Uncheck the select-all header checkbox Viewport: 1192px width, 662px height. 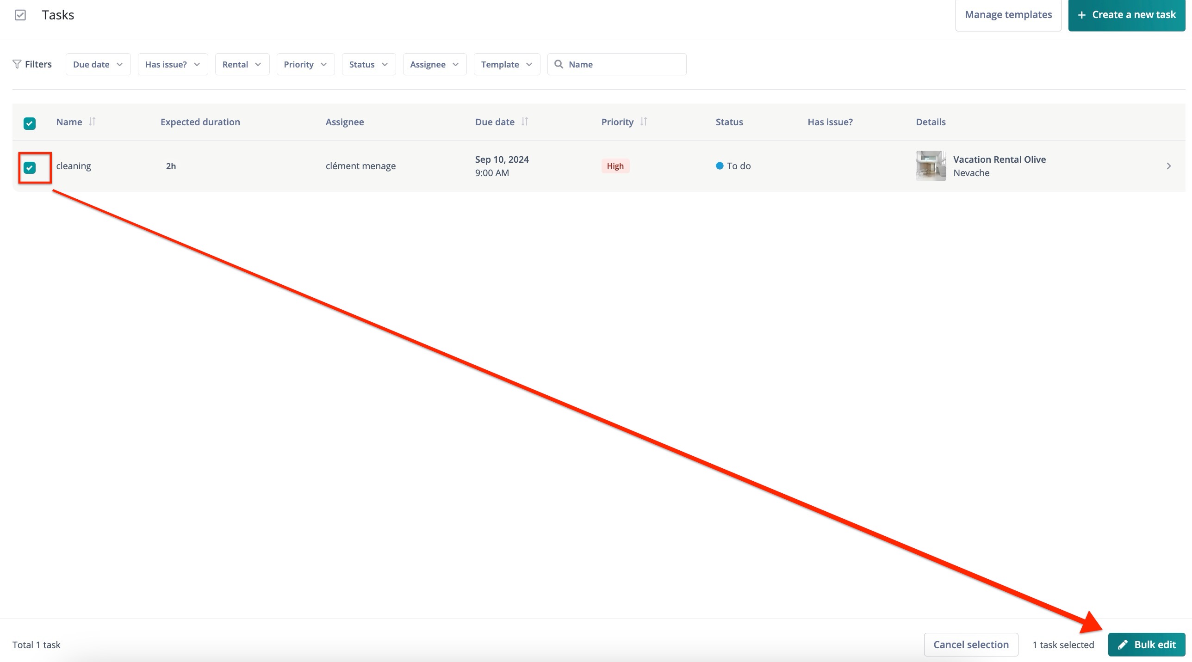(x=30, y=123)
